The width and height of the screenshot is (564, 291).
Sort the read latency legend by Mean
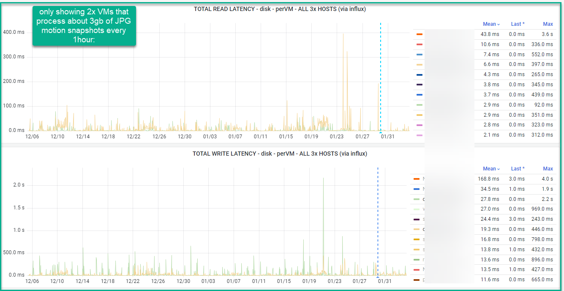[491, 24]
